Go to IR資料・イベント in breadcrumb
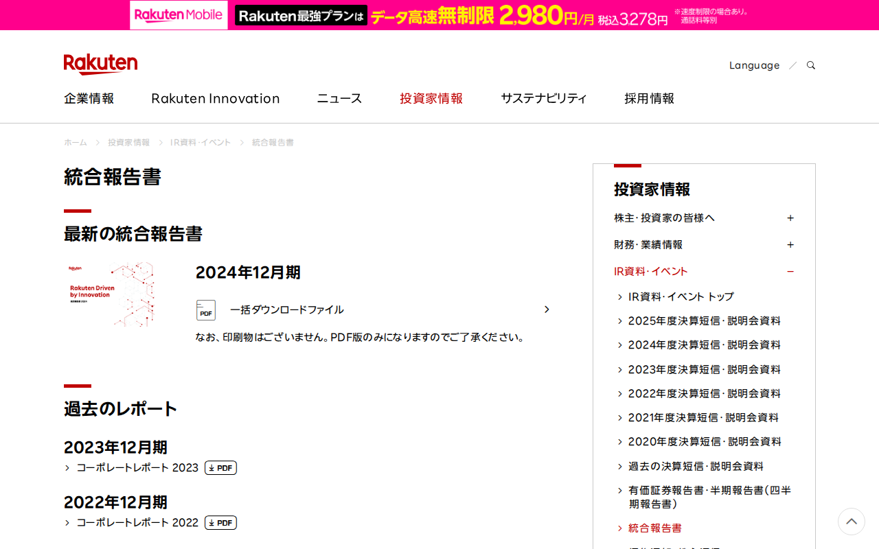The height and width of the screenshot is (549, 879). click(x=201, y=143)
